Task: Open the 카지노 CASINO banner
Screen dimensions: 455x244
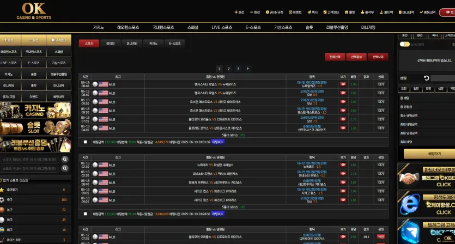Action: click(35, 110)
